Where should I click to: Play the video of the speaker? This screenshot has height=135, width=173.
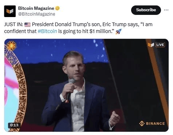click(86, 85)
